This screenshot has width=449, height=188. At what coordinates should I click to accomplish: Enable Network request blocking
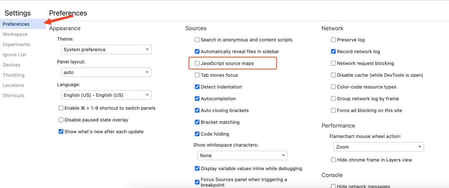333,63
